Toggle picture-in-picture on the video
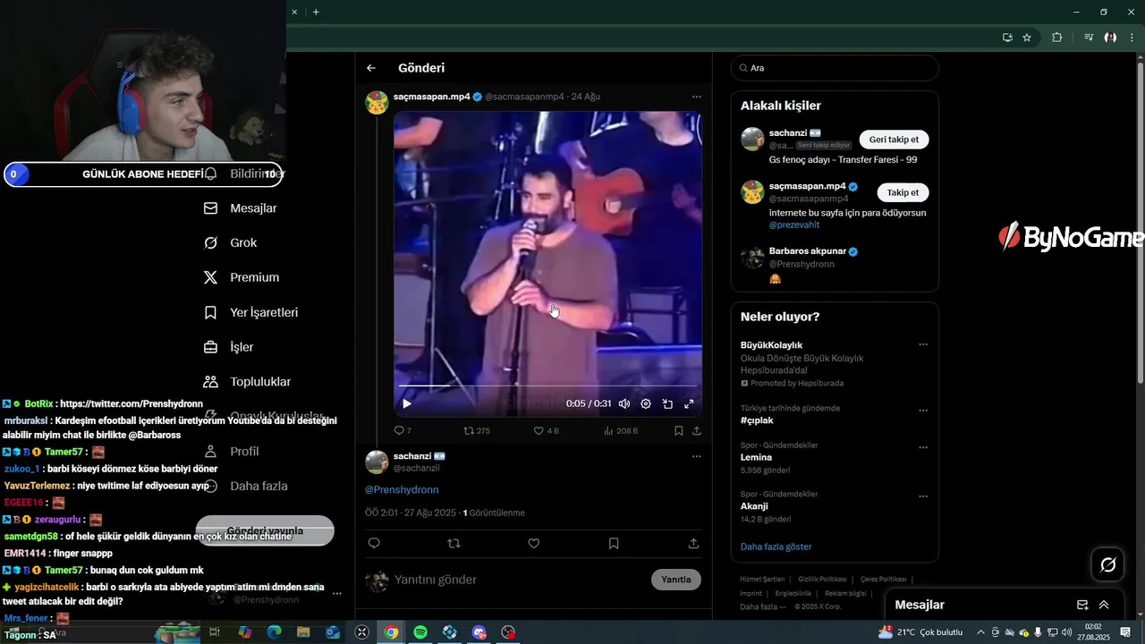 (667, 403)
